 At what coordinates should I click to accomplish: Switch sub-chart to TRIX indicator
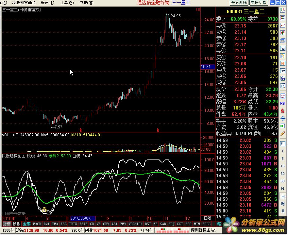coord(73,224)
